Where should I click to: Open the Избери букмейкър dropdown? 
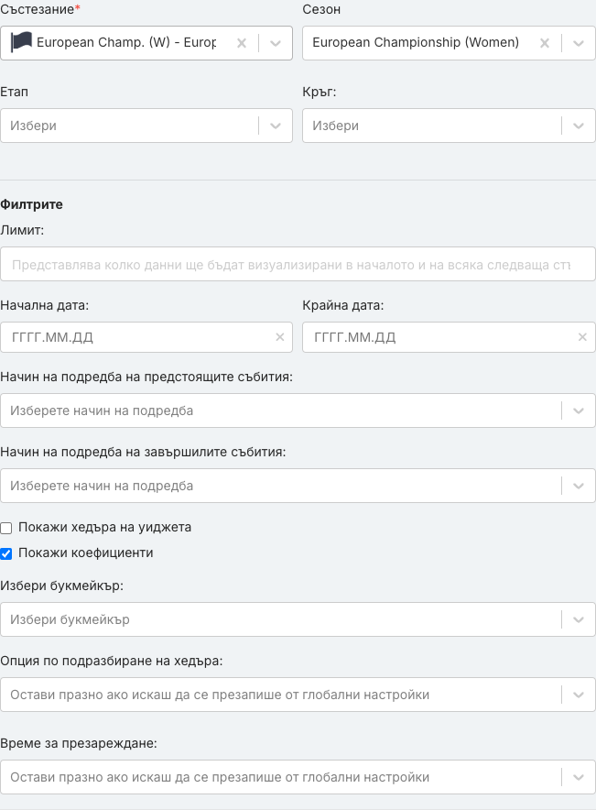[579, 619]
